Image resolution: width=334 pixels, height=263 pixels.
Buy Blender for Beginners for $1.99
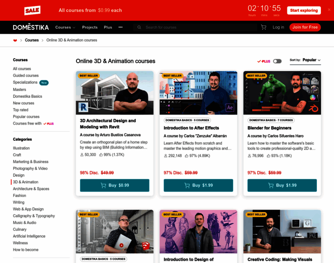coord(282,185)
